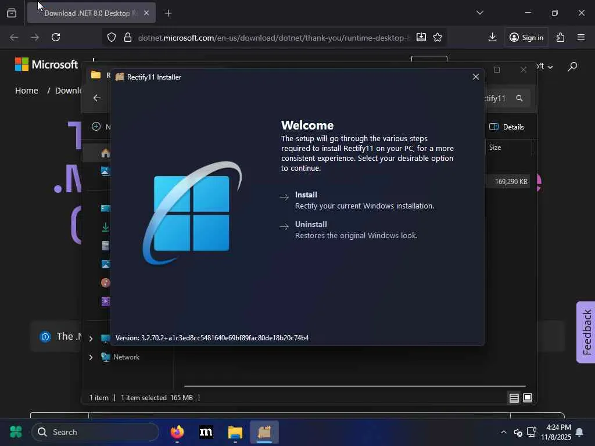The height and width of the screenshot is (446, 595).
Task: Select Network in Explorer navigation pane
Action: [x=126, y=357]
